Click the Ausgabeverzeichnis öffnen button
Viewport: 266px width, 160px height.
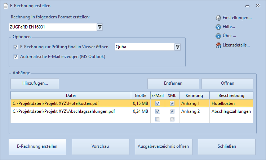[x=164, y=147]
